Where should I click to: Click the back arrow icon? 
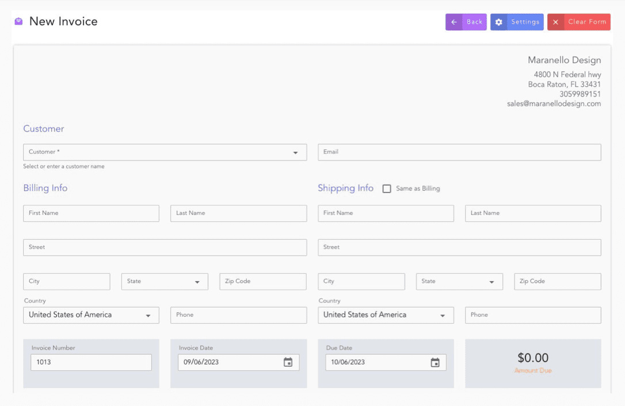[454, 22]
